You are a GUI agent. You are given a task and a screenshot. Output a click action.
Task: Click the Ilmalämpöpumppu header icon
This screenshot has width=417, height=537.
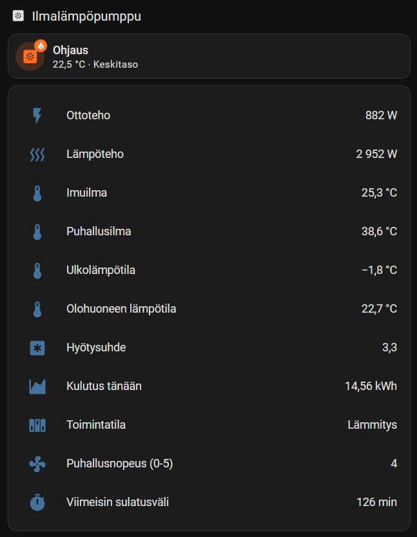pos(19,17)
